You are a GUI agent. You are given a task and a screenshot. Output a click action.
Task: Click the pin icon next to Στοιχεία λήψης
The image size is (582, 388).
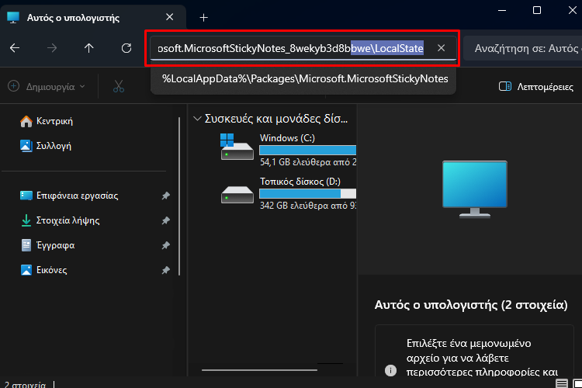tap(165, 220)
